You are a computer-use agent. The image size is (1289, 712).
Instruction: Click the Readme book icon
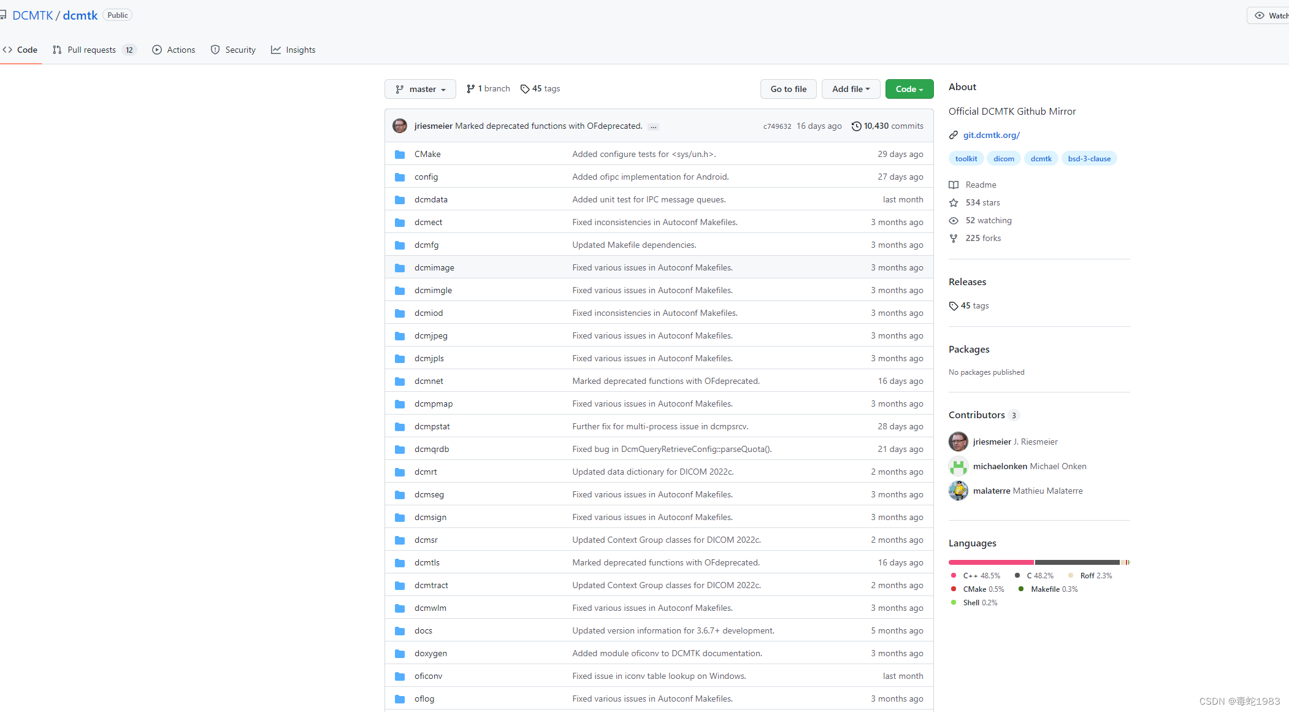coord(954,185)
